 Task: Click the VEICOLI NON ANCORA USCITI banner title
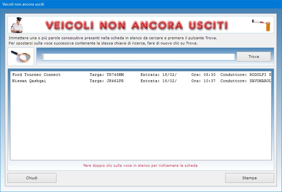pos(137,25)
